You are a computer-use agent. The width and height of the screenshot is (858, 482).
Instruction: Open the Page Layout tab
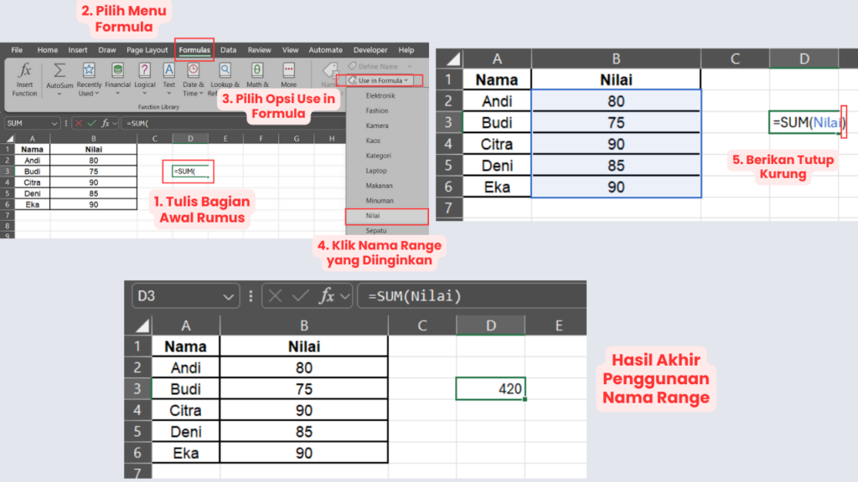tap(147, 50)
